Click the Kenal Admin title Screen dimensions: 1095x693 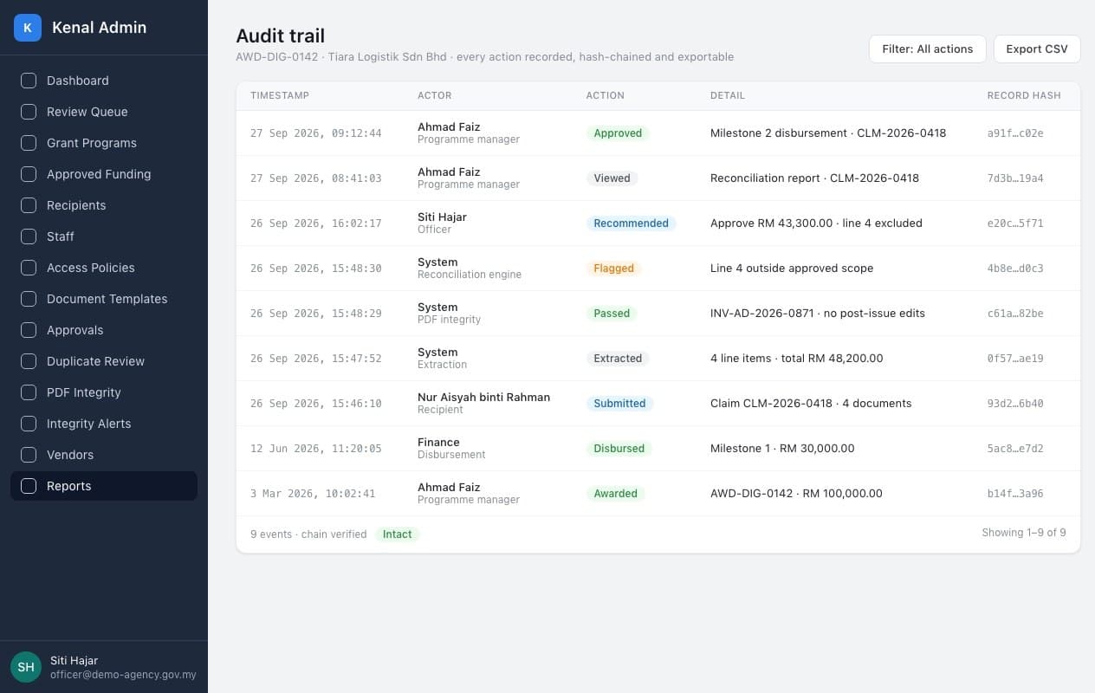(99, 28)
